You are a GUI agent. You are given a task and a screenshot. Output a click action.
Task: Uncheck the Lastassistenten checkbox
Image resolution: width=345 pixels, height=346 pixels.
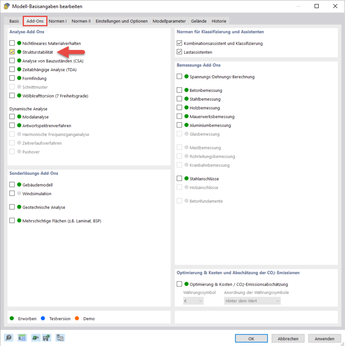[x=180, y=52]
